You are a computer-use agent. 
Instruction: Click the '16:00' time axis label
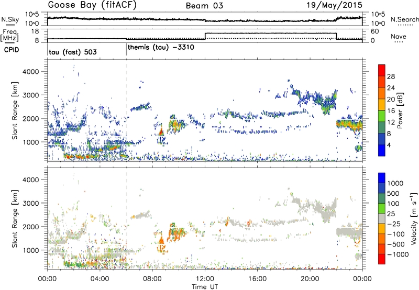(x=257, y=279)
